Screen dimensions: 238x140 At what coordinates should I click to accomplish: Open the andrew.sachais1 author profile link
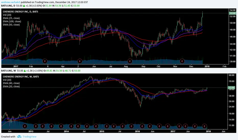pyautogui.click(x=11, y=2)
